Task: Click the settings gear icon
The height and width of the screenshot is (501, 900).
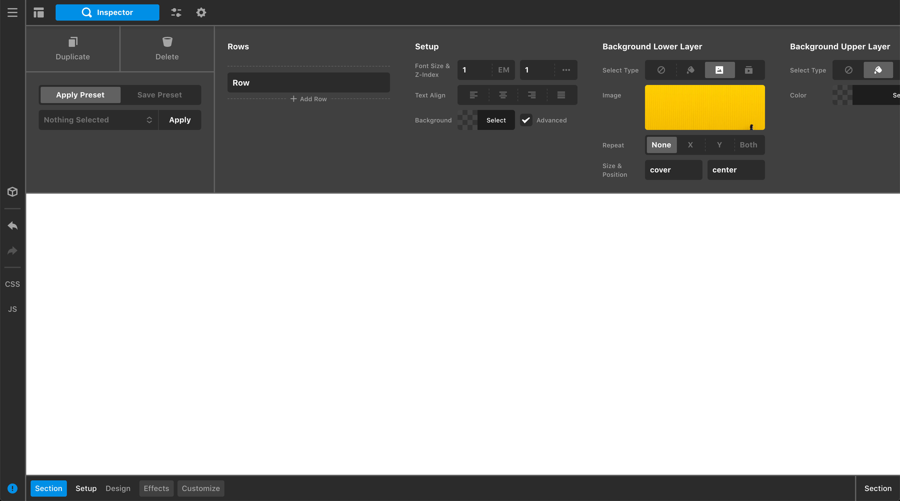Action: pyautogui.click(x=201, y=12)
